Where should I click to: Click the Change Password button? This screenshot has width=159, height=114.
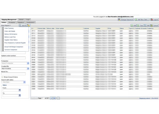(126, 20)
